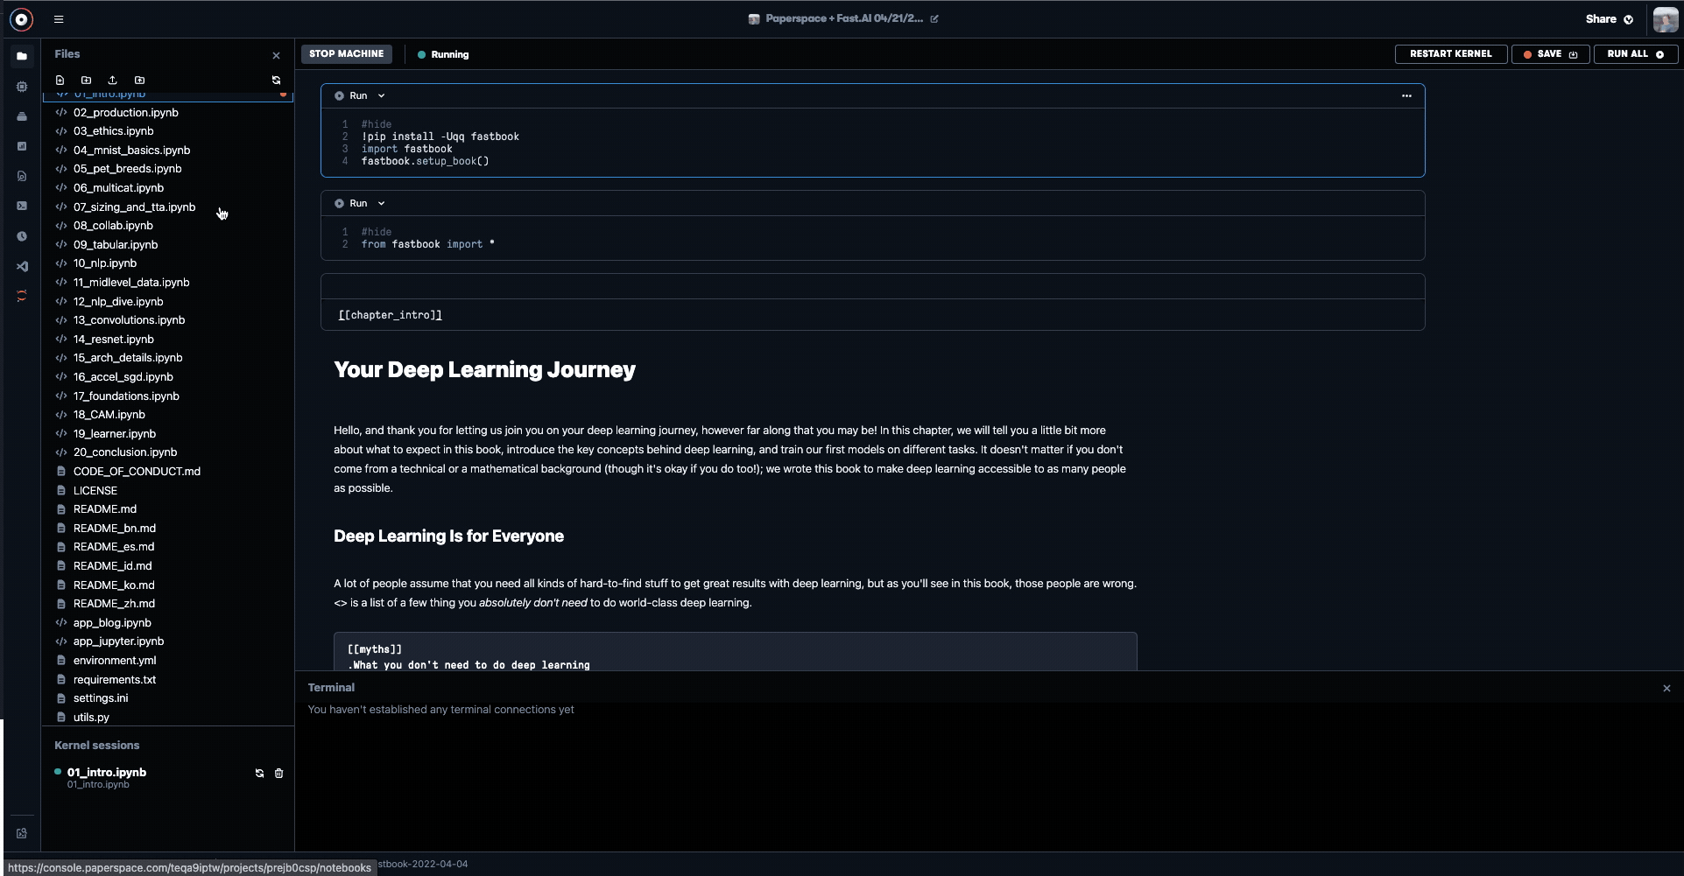Image resolution: width=1684 pixels, height=876 pixels.
Task: Open settings.ini
Action: pyautogui.click(x=101, y=698)
